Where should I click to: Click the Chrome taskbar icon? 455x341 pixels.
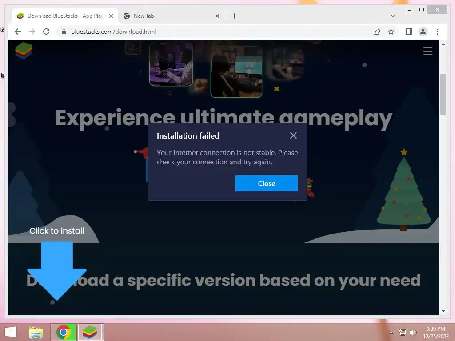click(64, 332)
